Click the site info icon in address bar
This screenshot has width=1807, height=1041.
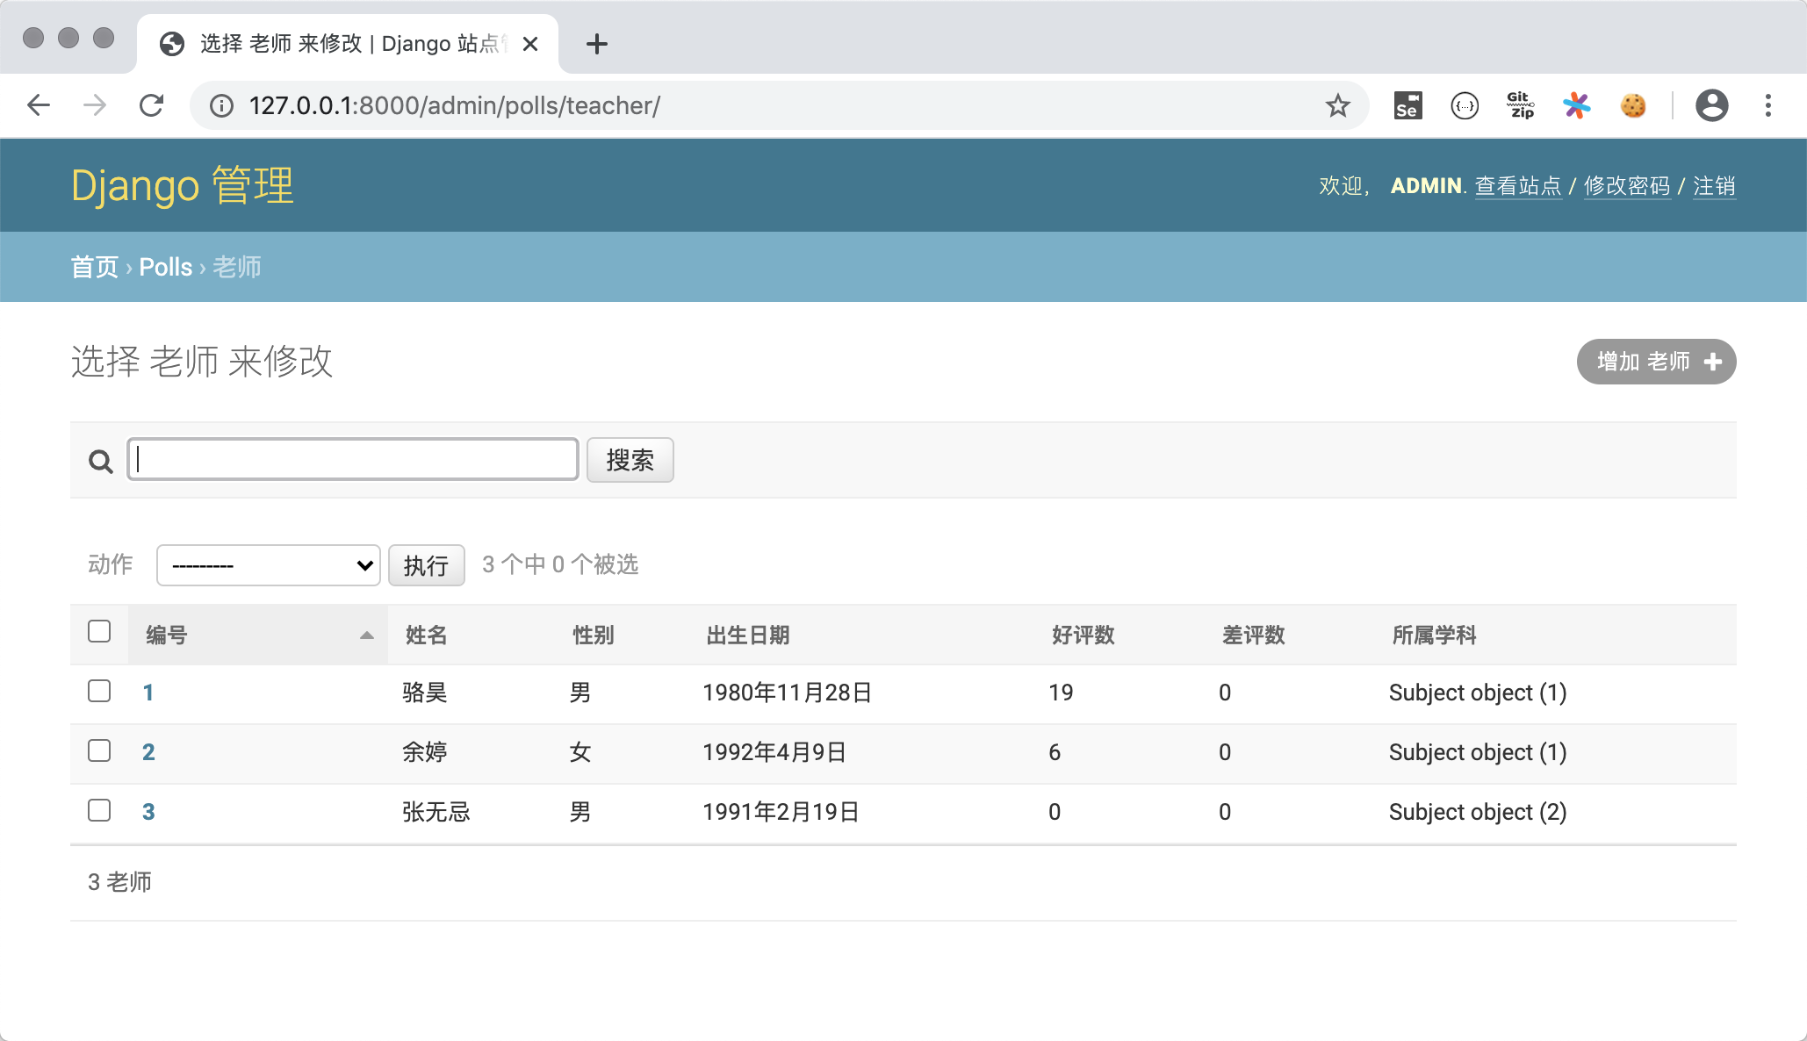(221, 105)
